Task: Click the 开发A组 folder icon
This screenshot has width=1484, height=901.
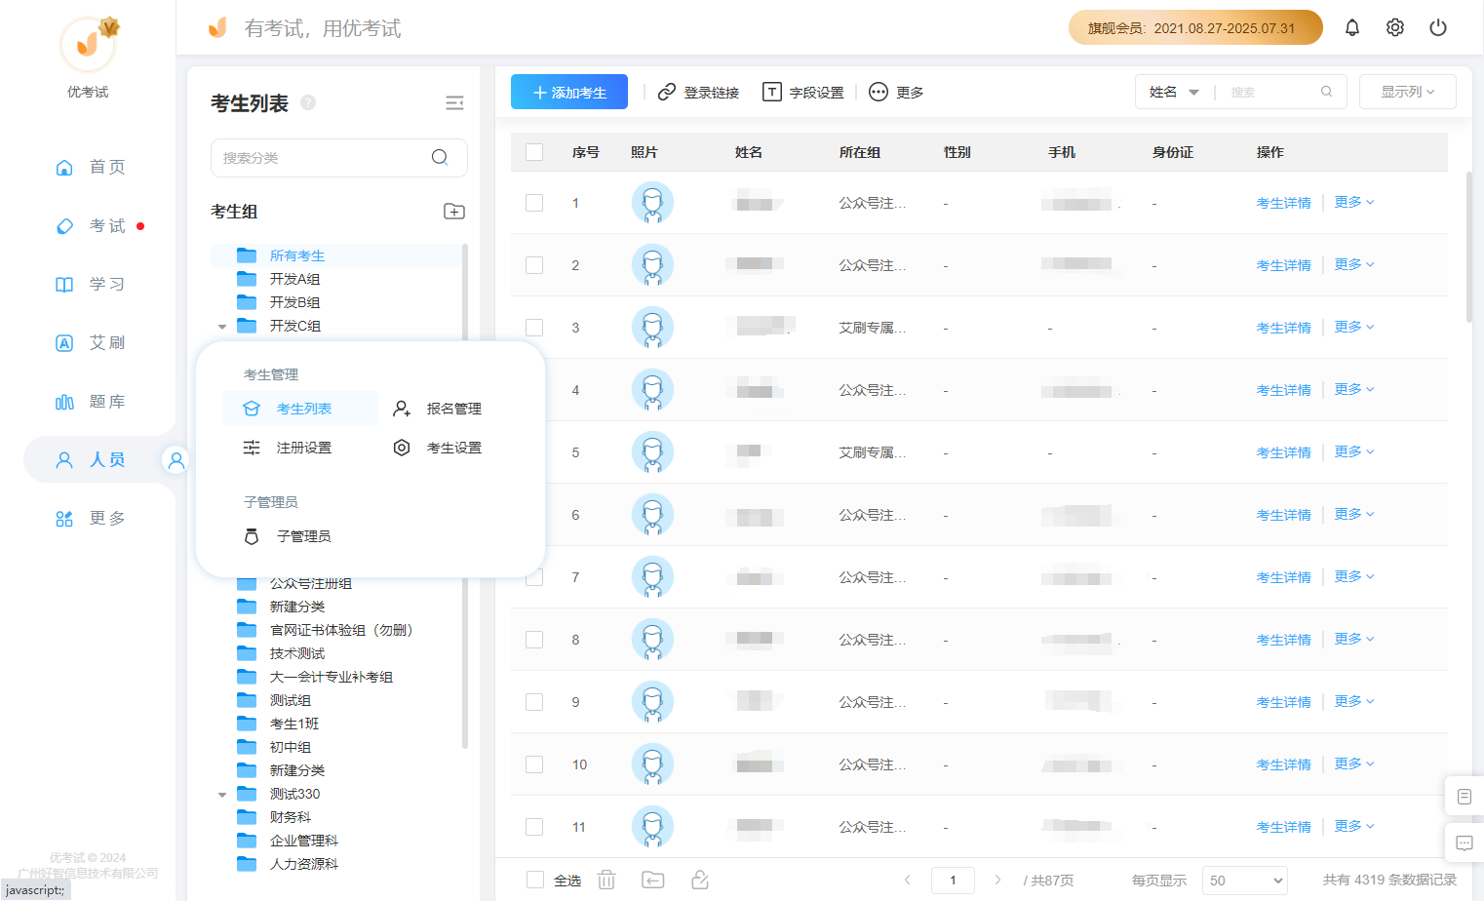Action: [x=247, y=279]
